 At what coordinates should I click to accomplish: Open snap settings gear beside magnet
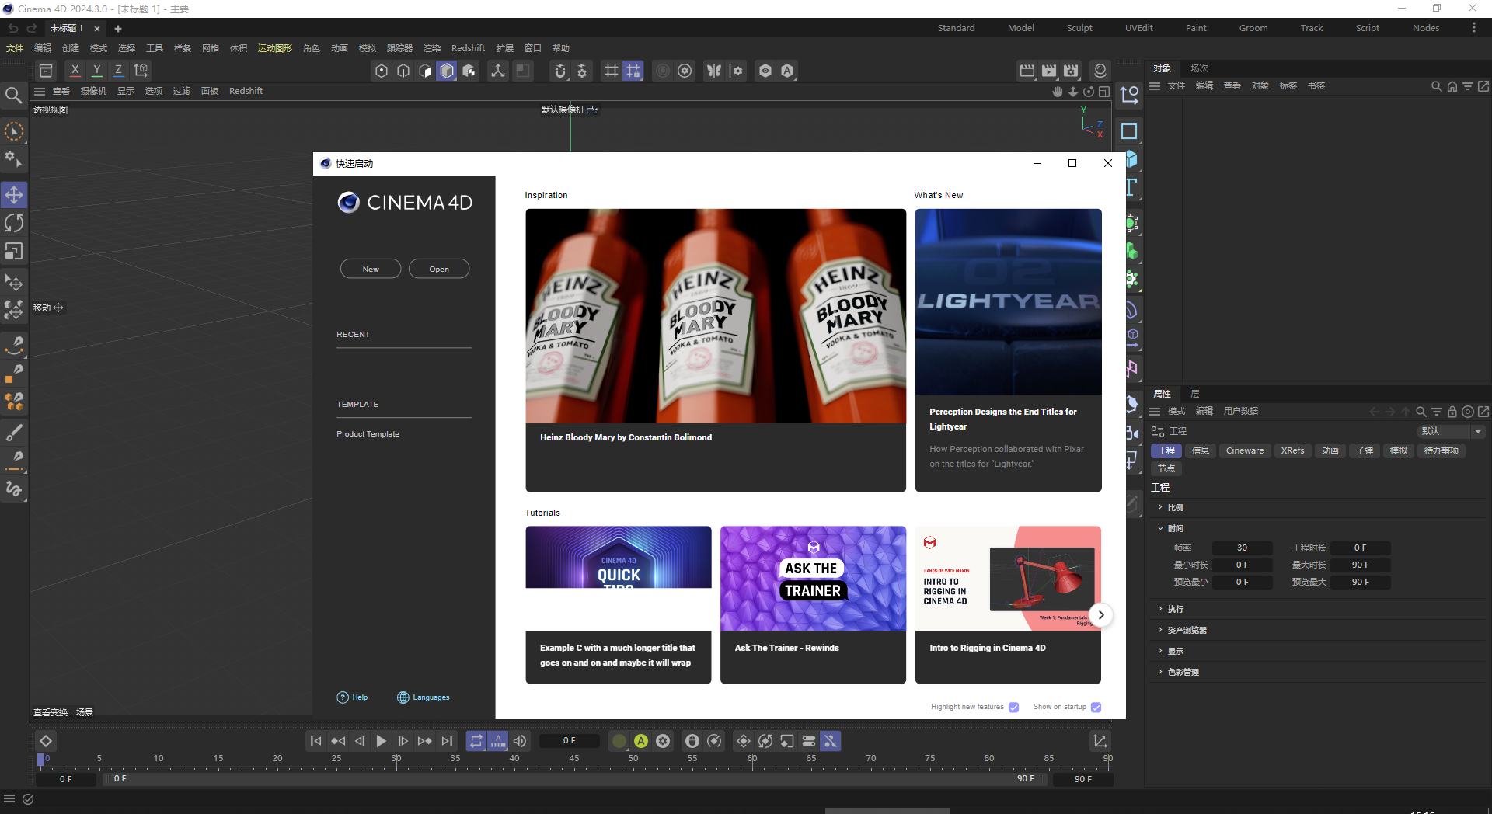[582, 71]
